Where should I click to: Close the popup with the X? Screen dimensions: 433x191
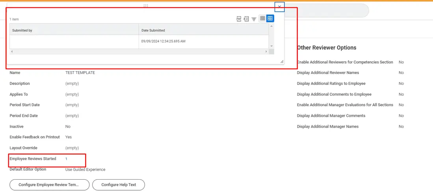point(279,7)
